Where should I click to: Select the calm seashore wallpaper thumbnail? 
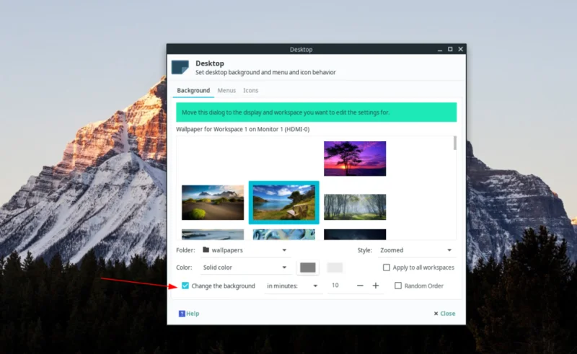point(213,234)
